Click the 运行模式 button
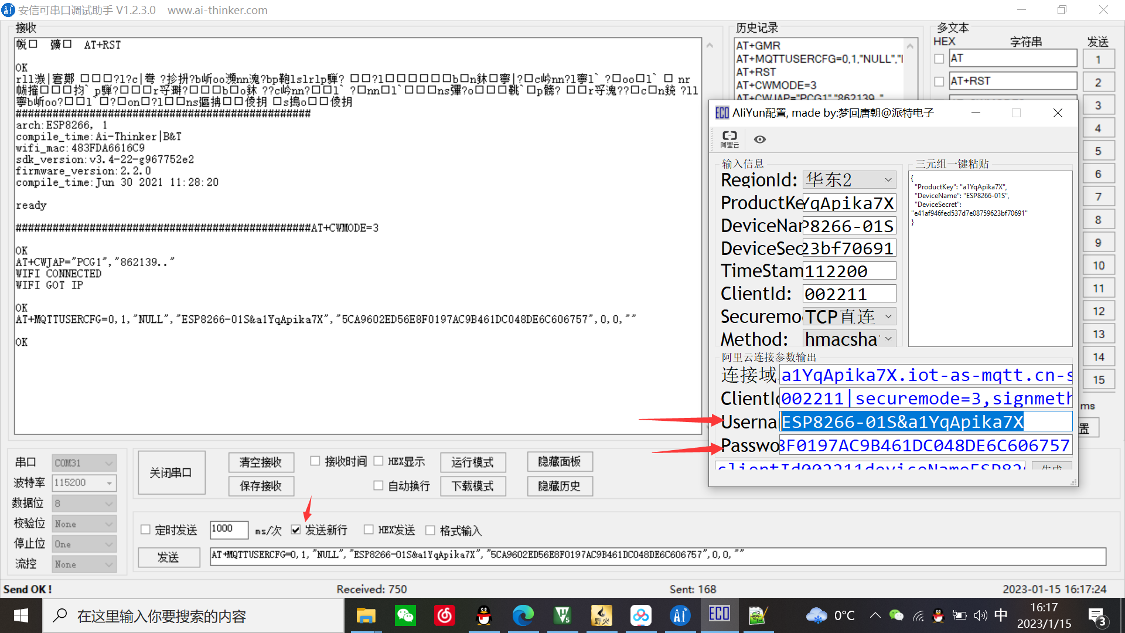The width and height of the screenshot is (1125, 633). coord(473,462)
